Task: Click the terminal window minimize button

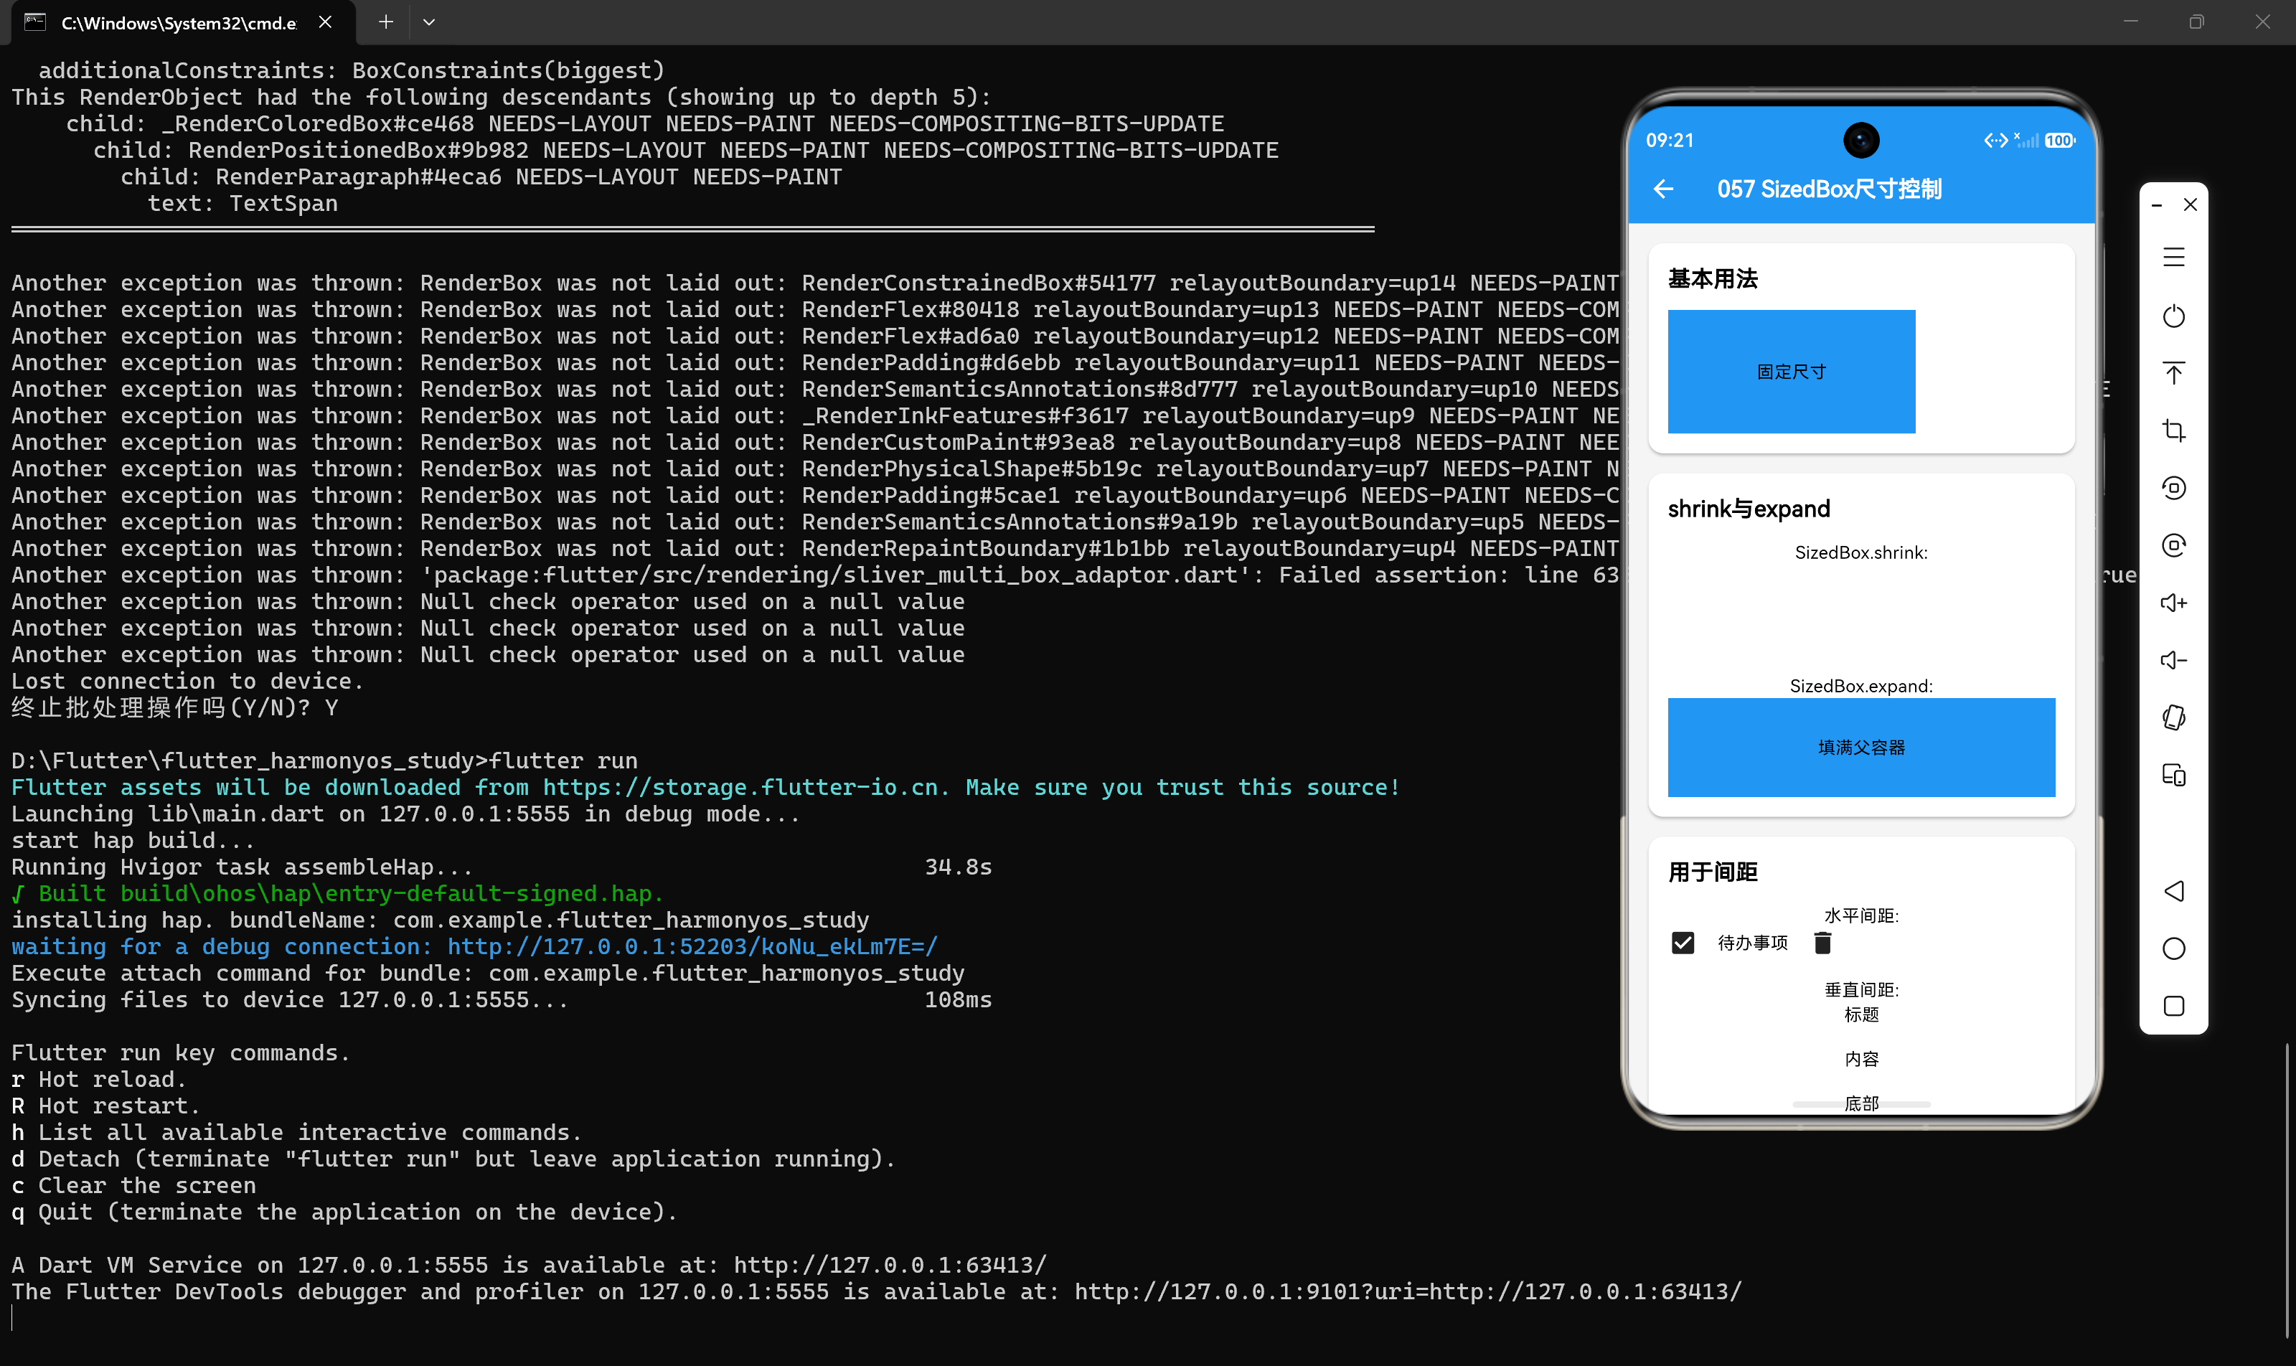Action: pyautogui.click(x=2130, y=22)
